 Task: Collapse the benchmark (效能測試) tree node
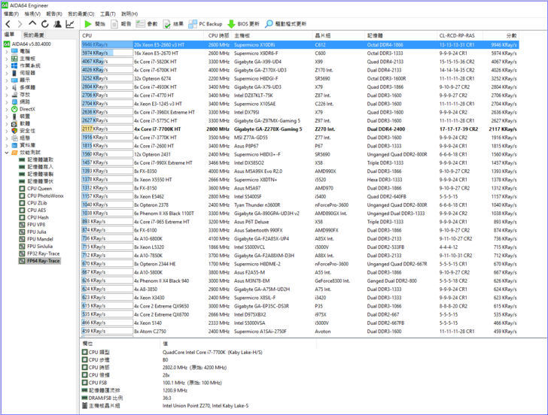pos(7,153)
